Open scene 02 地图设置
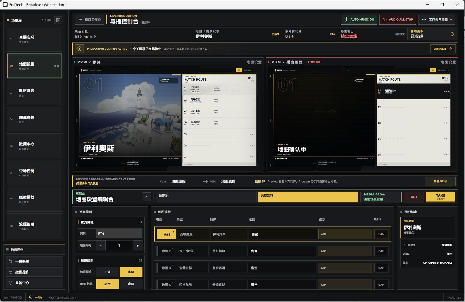The height and width of the screenshot is (302, 465). 35,66
